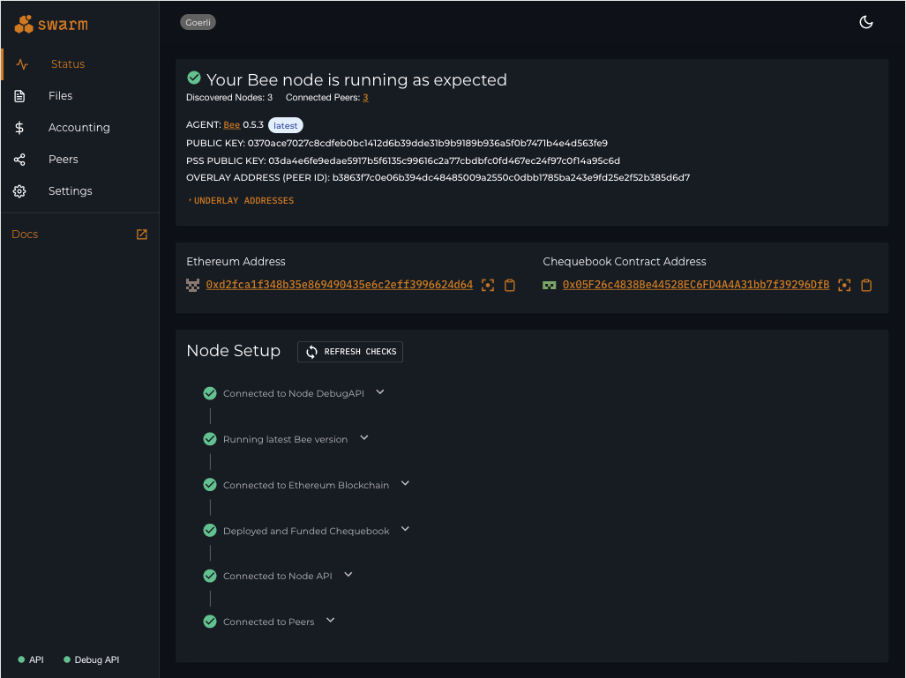This screenshot has height=678, width=906.
Task: Click the Peers share icon in sidebar
Action: pyautogui.click(x=20, y=160)
